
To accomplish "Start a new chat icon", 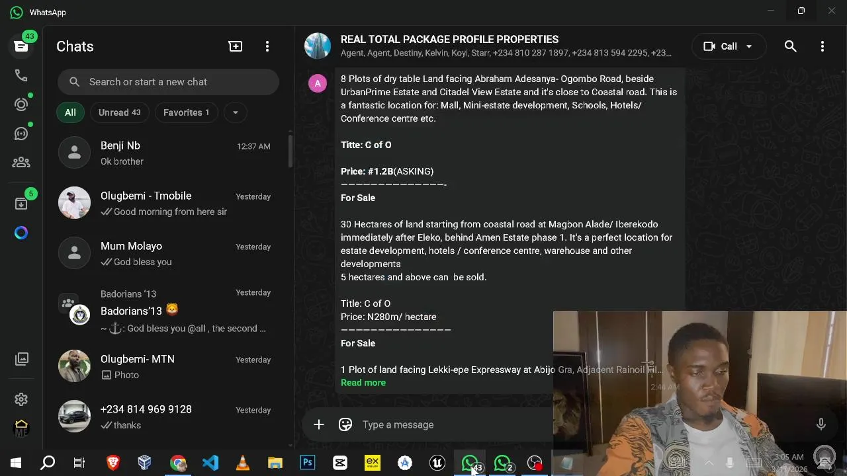I will point(236,46).
